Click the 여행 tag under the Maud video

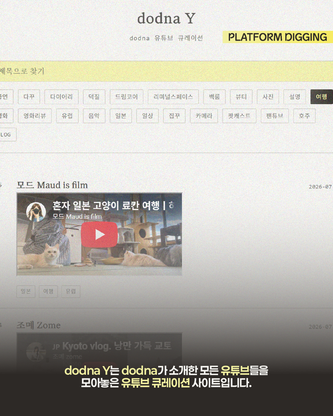coord(48,292)
